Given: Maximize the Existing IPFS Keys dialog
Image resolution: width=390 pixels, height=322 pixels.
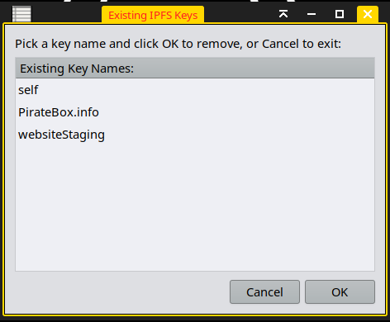Looking at the screenshot, I should point(340,14).
